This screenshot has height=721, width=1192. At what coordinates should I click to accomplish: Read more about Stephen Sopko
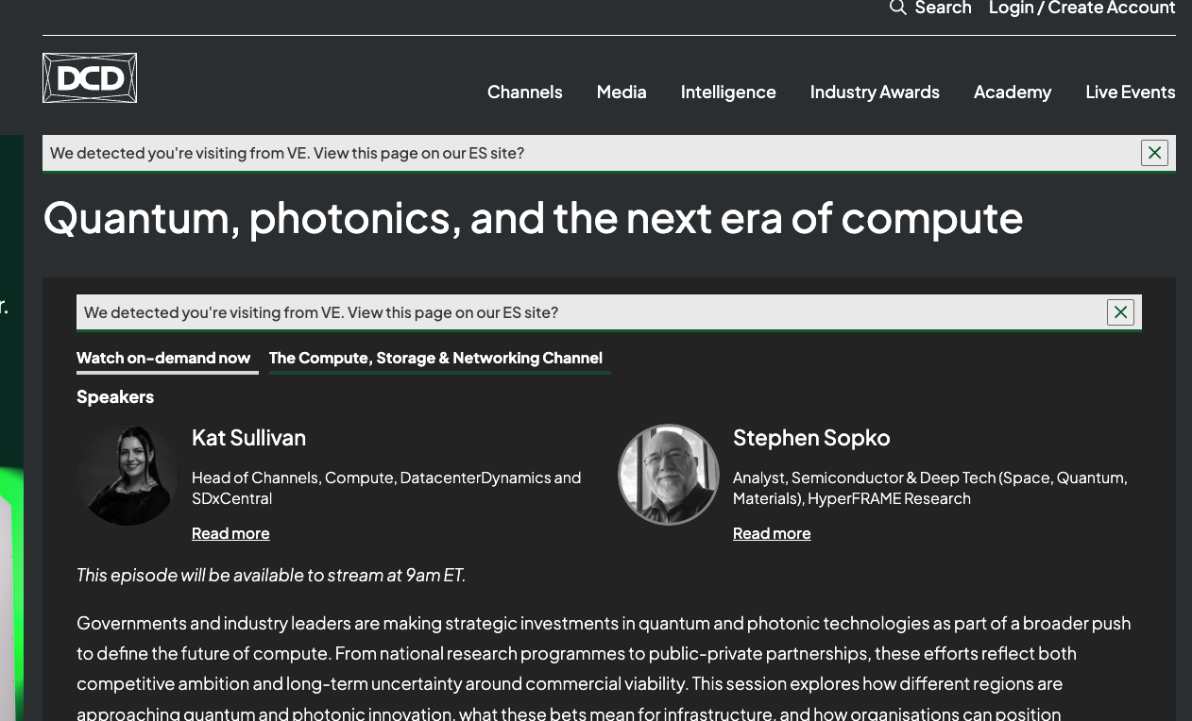[772, 533]
